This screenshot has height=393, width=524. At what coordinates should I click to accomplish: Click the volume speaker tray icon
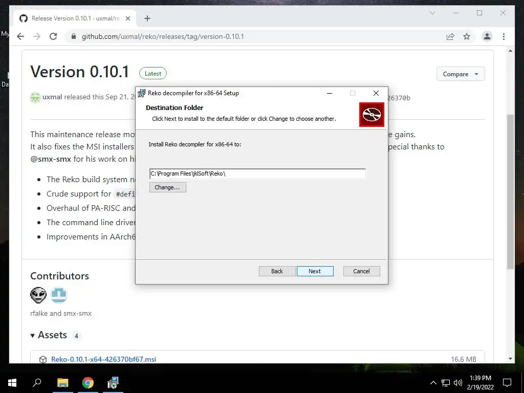click(x=458, y=383)
